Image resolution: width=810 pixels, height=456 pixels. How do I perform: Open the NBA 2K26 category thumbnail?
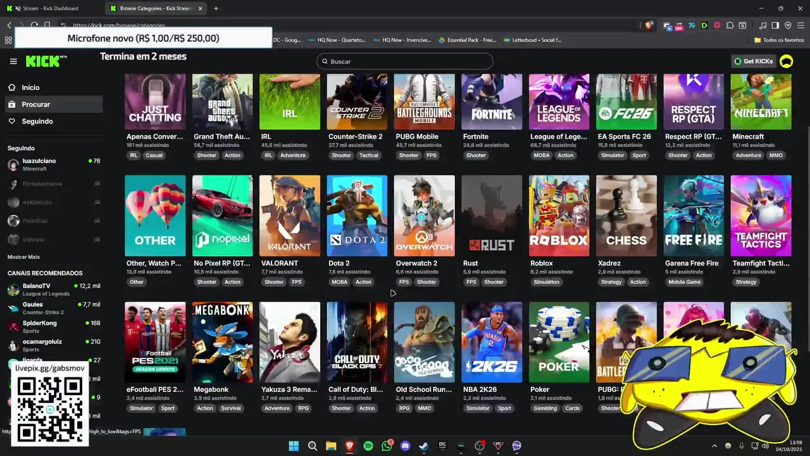pyautogui.click(x=492, y=342)
